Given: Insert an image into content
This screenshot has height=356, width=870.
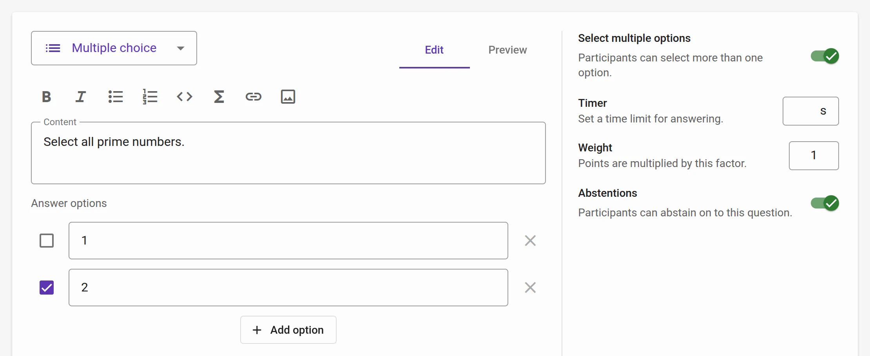Looking at the screenshot, I should [288, 97].
